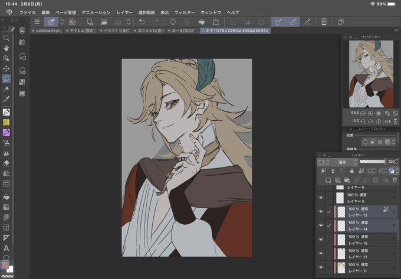Image resolution: width=401 pixels, height=279 pixels.
Task: Select the Ruler tool
Action: point(6,238)
